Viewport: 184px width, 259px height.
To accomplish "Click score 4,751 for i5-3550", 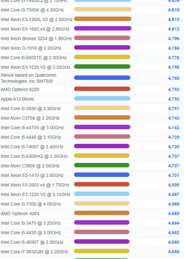I will click(174, 109).
